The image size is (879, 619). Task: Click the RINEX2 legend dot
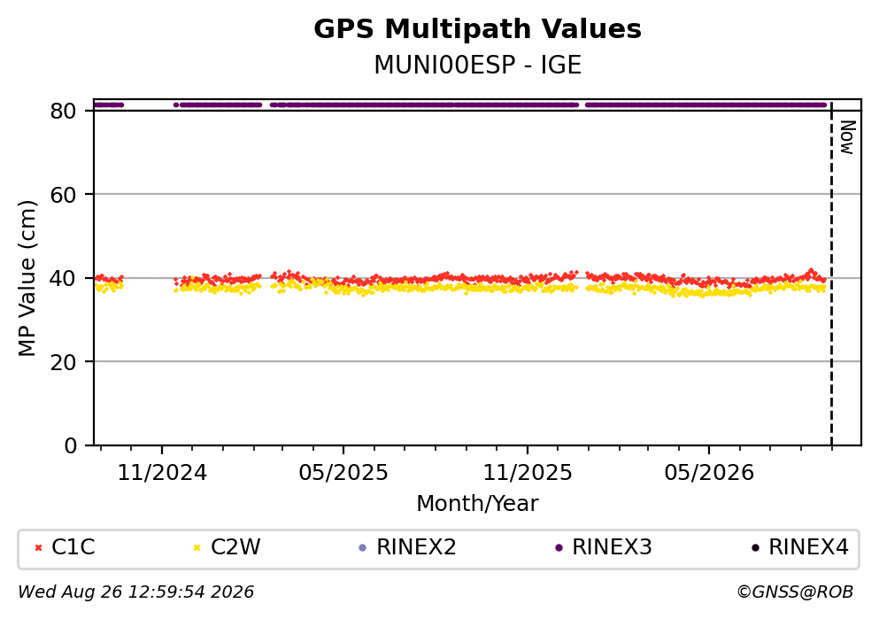[362, 548]
